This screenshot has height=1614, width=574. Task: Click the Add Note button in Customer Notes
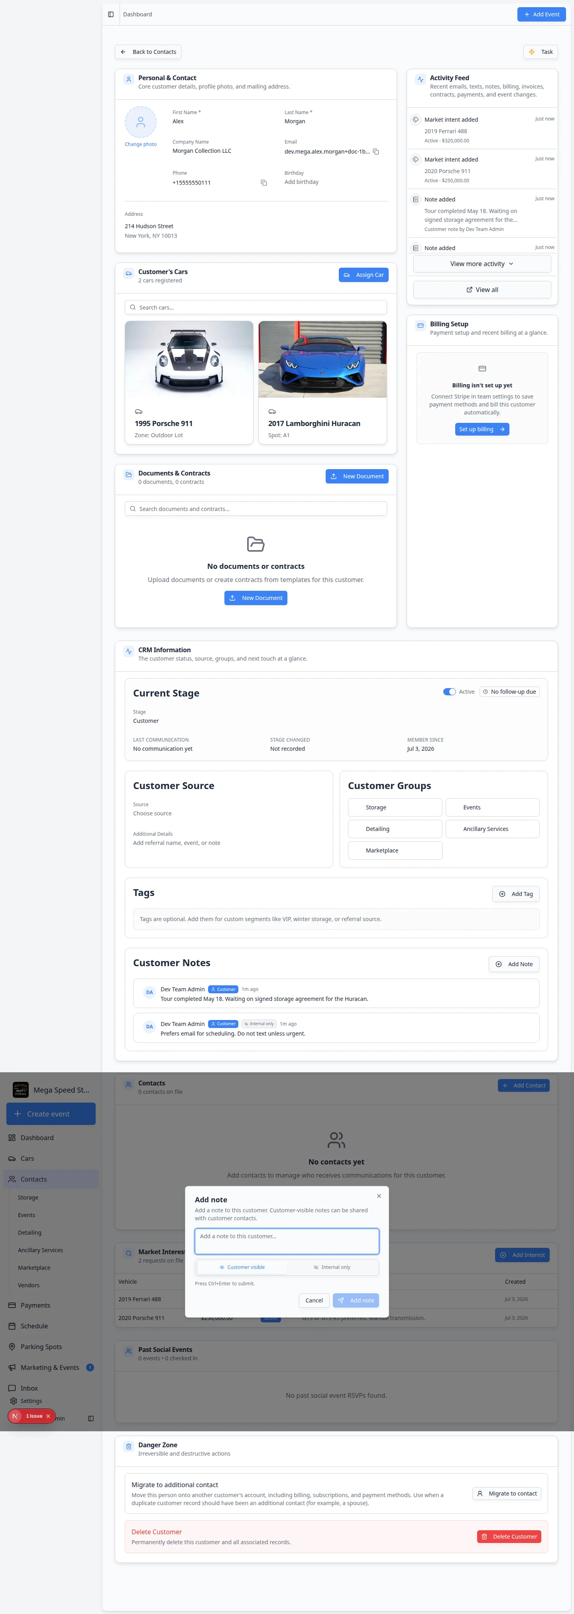(x=514, y=964)
